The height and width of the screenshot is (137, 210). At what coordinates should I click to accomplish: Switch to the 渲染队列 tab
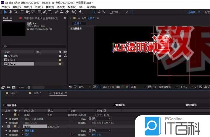[58, 93]
